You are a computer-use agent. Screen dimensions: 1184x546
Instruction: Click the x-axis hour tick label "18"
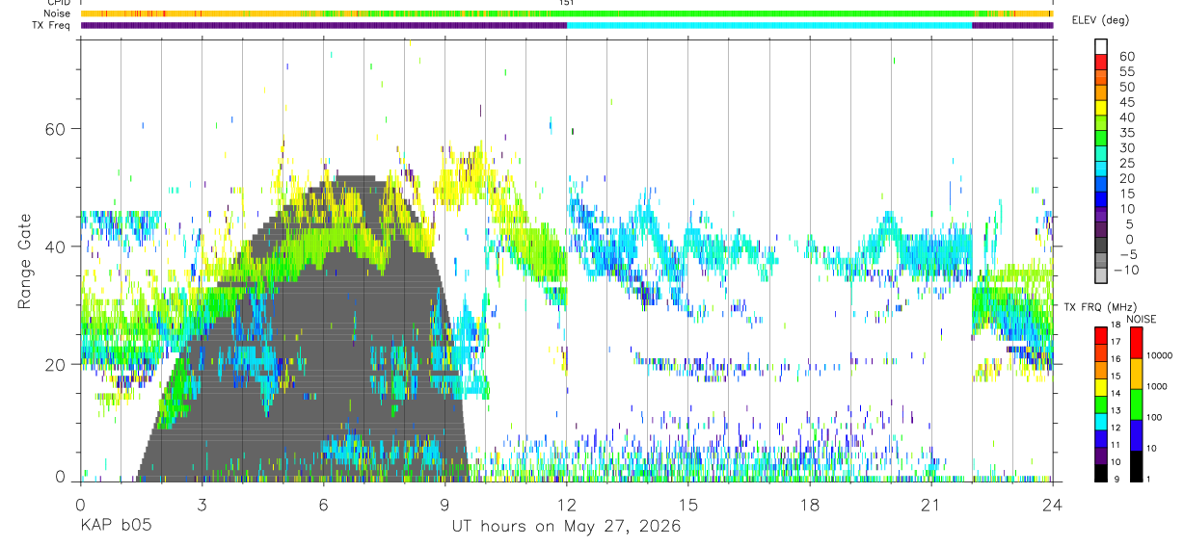[809, 506]
